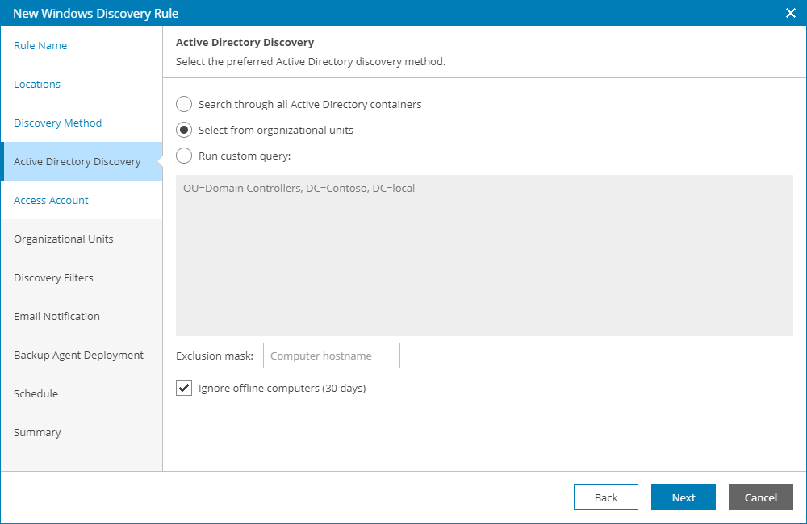This screenshot has height=524, width=807.
Task: Navigate to Organizational Units step
Action: [x=63, y=239]
